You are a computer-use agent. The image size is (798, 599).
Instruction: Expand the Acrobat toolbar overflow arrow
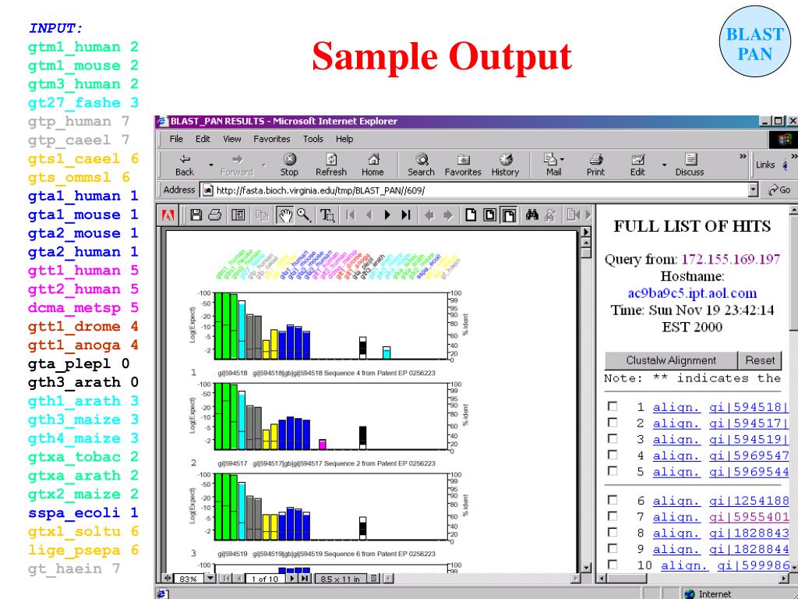(588, 215)
